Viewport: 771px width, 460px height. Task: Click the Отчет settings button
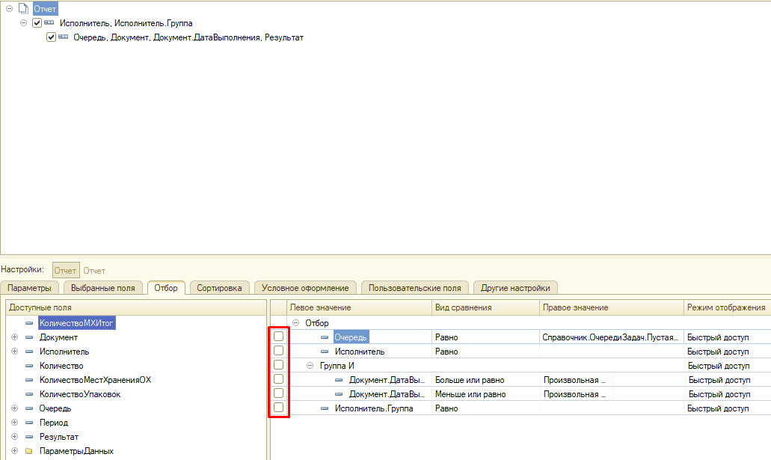click(66, 270)
